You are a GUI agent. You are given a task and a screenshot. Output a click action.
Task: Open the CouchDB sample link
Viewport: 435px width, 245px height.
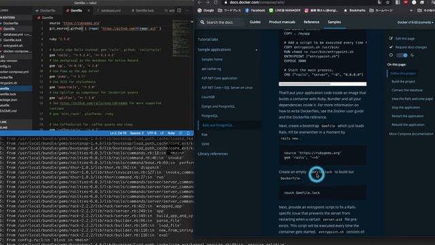point(208,97)
